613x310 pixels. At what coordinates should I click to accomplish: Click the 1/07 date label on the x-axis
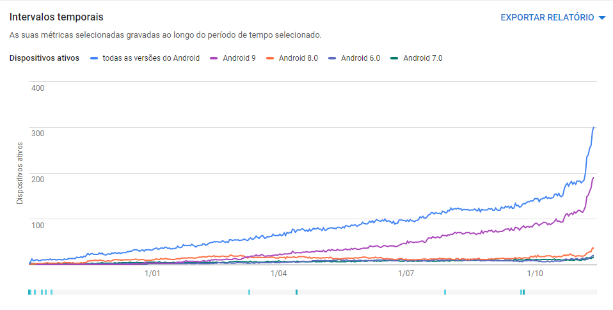406,274
